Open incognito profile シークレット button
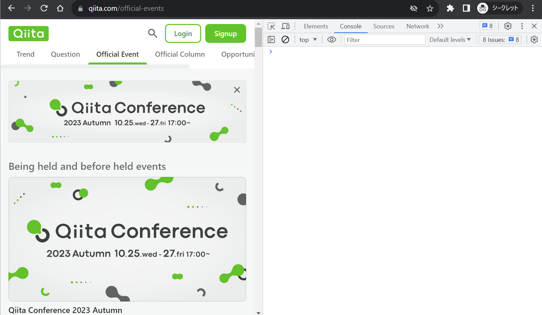542x315 pixels. click(x=499, y=8)
